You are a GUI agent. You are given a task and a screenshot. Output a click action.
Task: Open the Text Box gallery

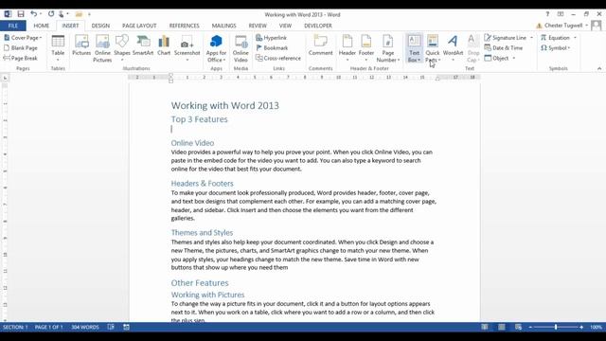[x=414, y=48]
